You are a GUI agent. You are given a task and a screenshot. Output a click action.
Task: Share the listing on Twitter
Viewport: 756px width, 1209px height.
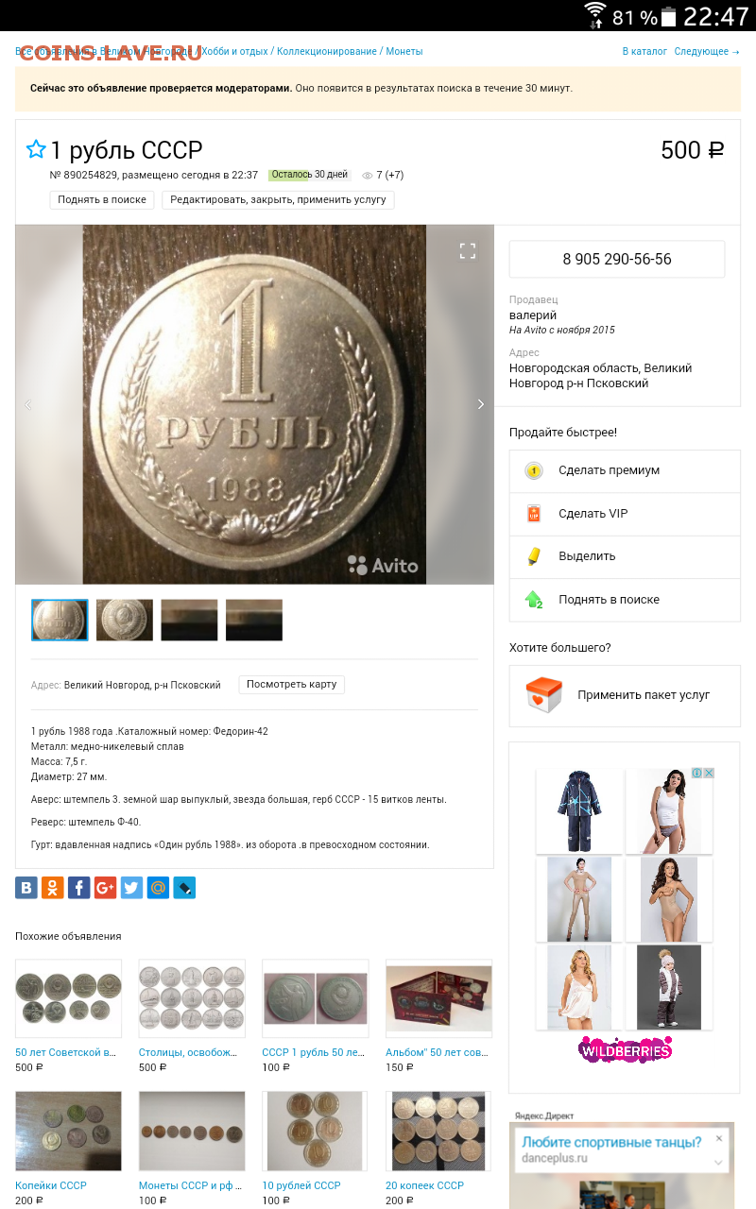coord(131,888)
